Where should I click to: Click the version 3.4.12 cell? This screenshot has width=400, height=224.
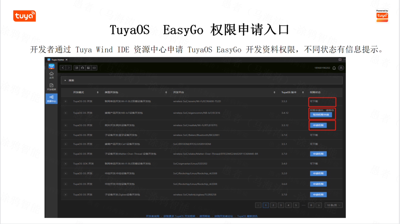[285, 113]
